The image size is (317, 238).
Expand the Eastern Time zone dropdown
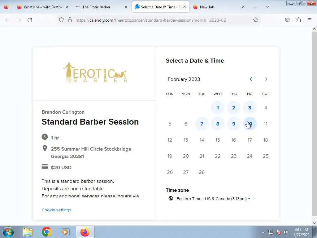tap(213, 199)
